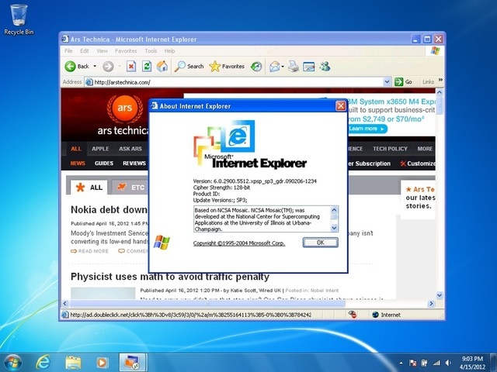
Task: Open Physicist uses math to avoid traffic penalty
Action: (170, 277)
